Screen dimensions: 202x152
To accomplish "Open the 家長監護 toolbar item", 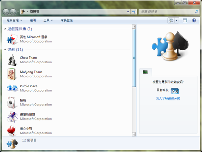I will [67, 20].
